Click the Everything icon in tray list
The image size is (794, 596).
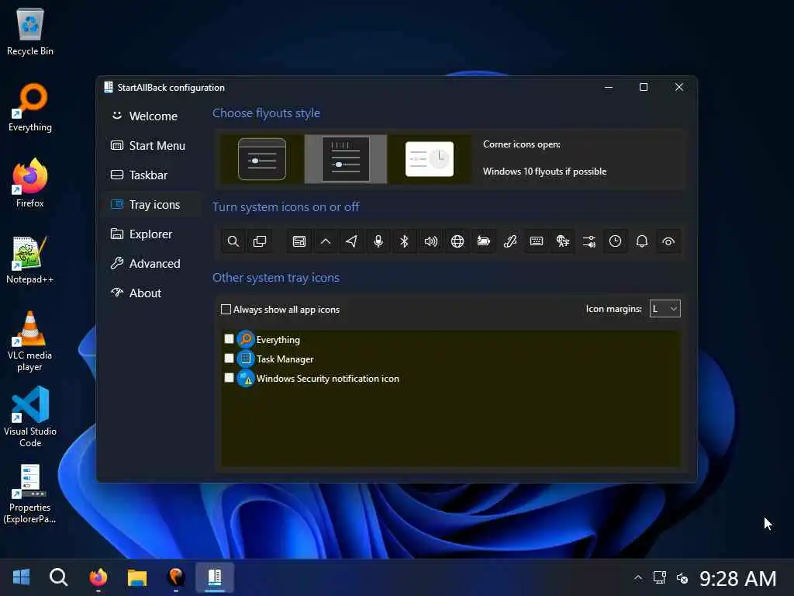tap(246, 339)
